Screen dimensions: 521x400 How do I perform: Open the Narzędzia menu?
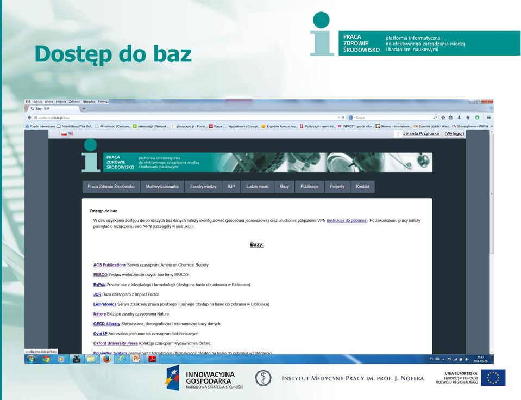pyautogui.click(x=89, y=102)
